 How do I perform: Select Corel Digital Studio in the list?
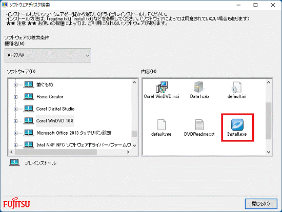coord(55,109)
